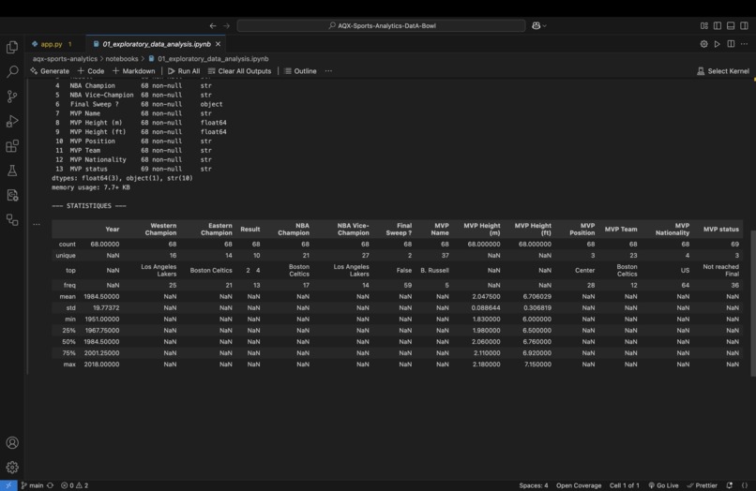Navigate forward with the right arrow
756x491 pixels.
click(x=226, y=25)
